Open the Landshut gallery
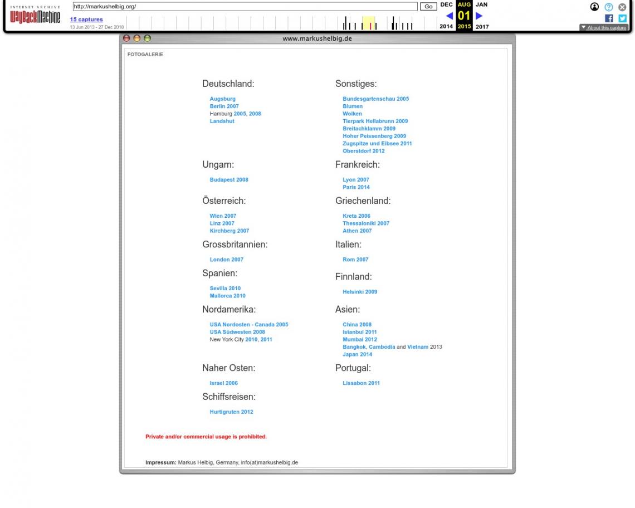635x508 pixels. click(222, 121)
